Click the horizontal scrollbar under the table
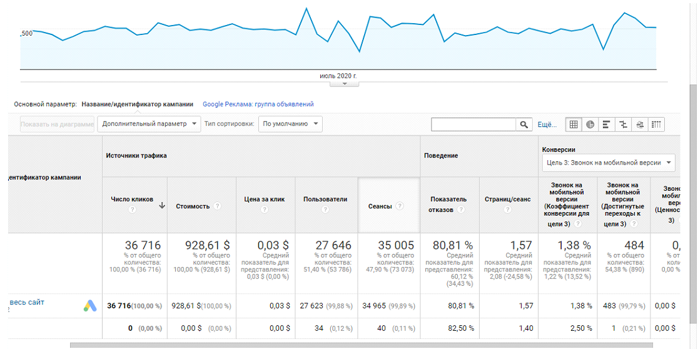The image size is (698, 349). click(361, 345)
